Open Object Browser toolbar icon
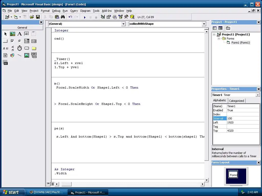 [x=121, y=17]
